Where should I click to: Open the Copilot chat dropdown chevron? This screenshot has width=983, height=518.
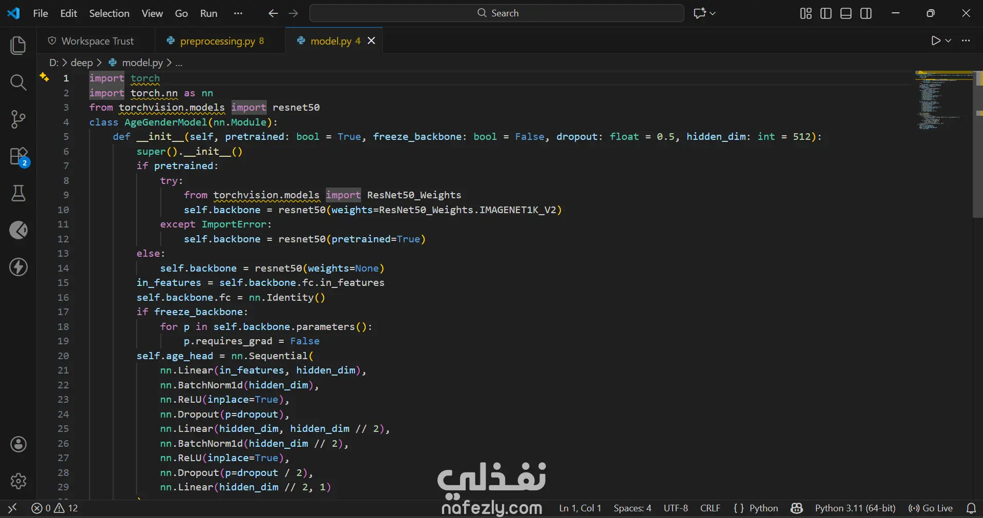coord(713,13)
